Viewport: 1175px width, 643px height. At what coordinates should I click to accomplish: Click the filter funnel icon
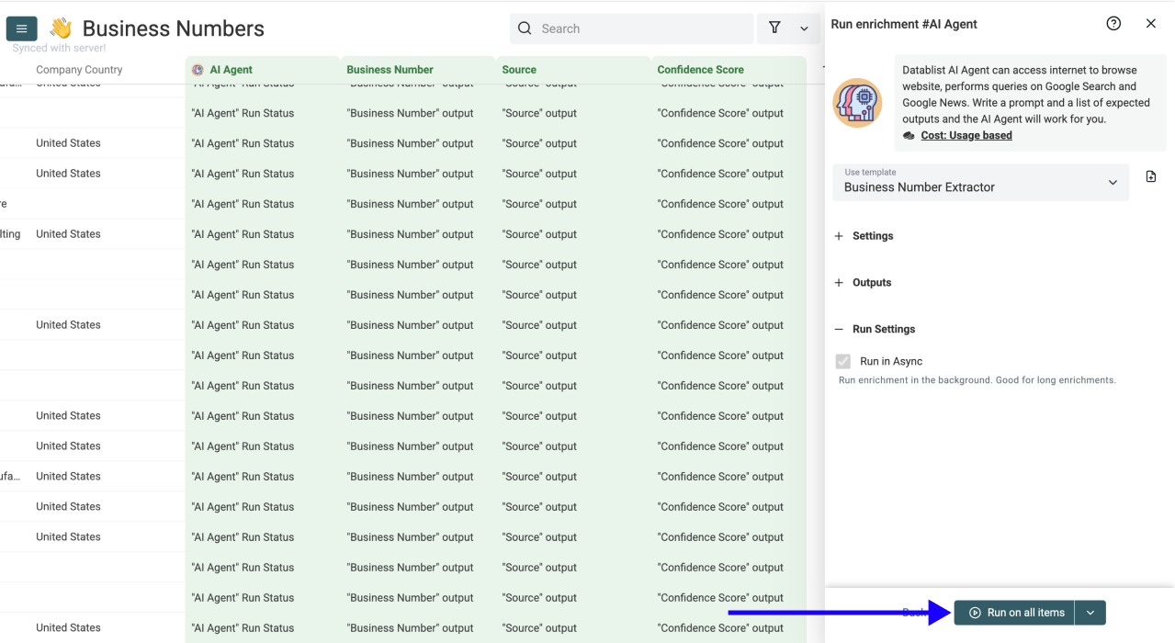[774, 28]
